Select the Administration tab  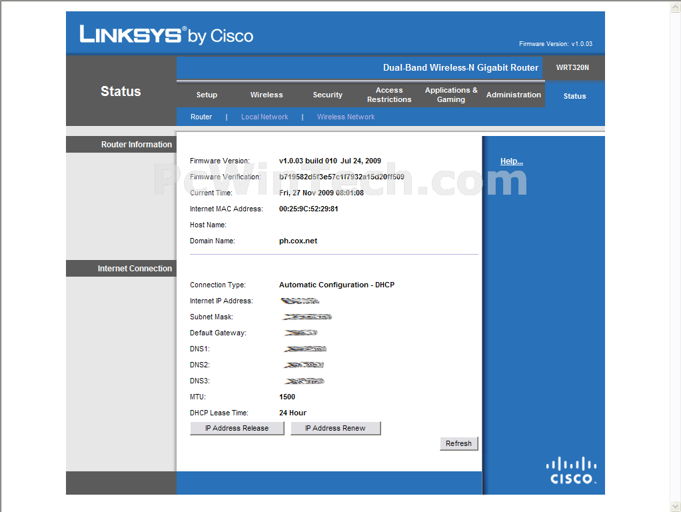(x=513, y=95)
